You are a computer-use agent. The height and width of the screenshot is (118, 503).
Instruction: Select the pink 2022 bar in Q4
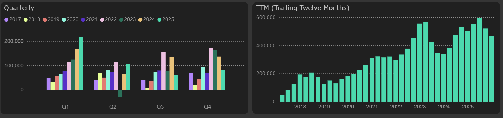click(x=211, y=69)
